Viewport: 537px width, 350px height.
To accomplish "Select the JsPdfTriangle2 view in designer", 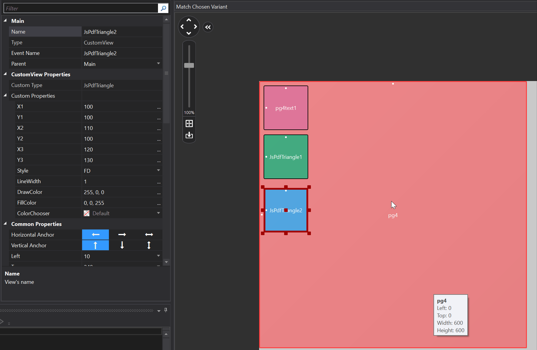I will pyautogui.click(x=286, y=210).
